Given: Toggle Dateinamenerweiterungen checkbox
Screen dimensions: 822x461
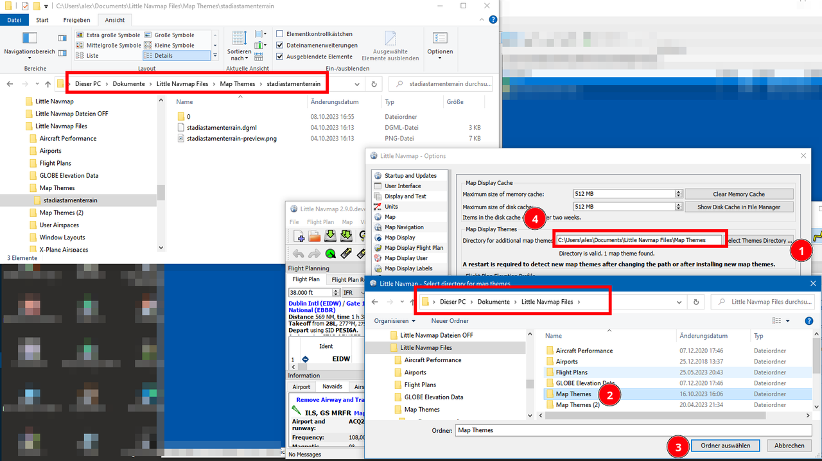Looking at the screenshot, I should click(x=280, y=45).
